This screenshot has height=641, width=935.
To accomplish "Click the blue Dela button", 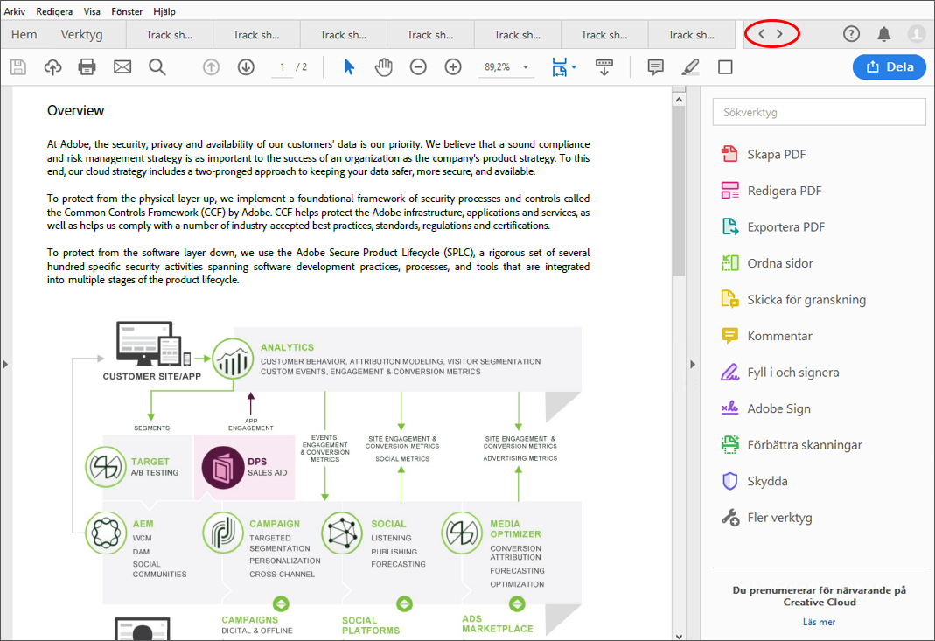I will [x=890, y=66].
